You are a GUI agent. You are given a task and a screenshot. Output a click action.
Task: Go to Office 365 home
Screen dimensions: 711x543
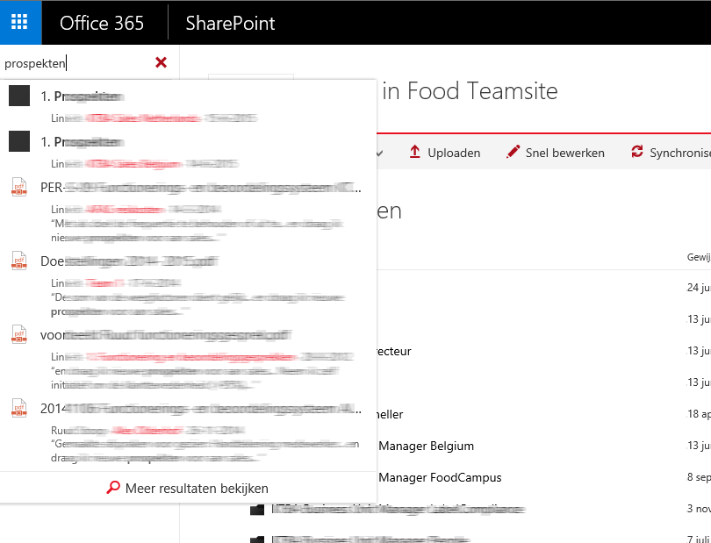click(x=102, y=23)
